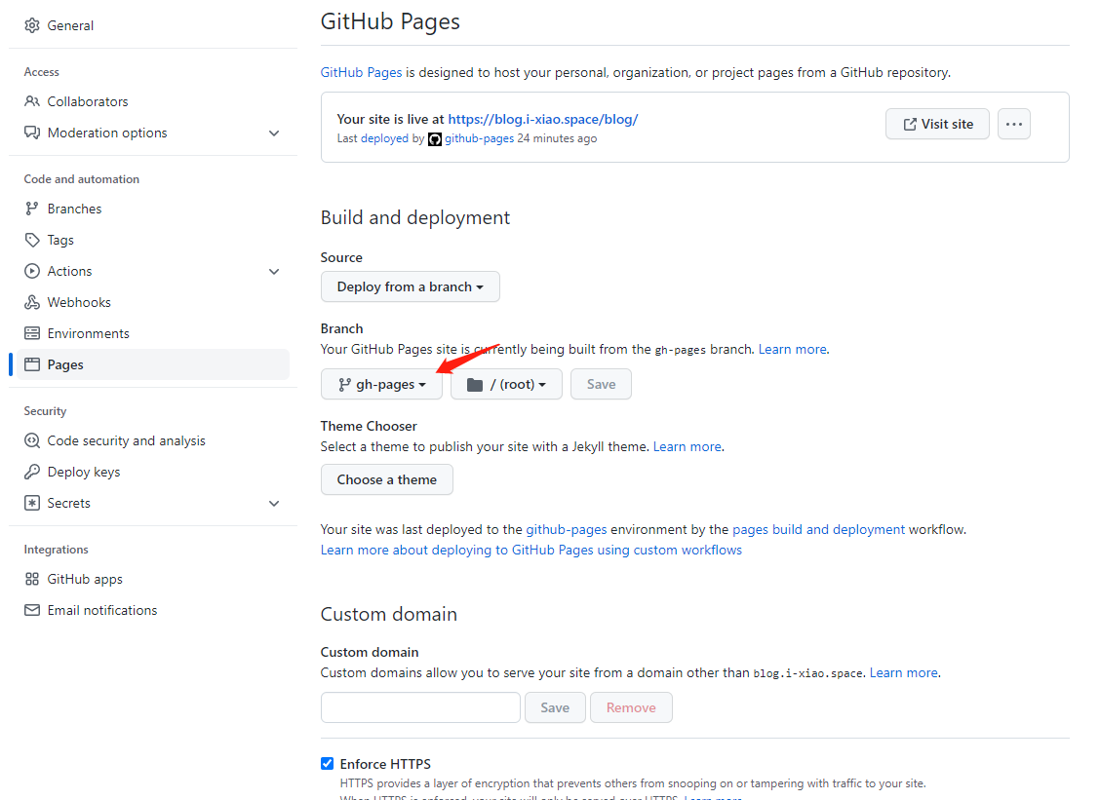Select the Deploy keys icon
This screenshot has width=1100, height=800.
click(x=32, y=472)
